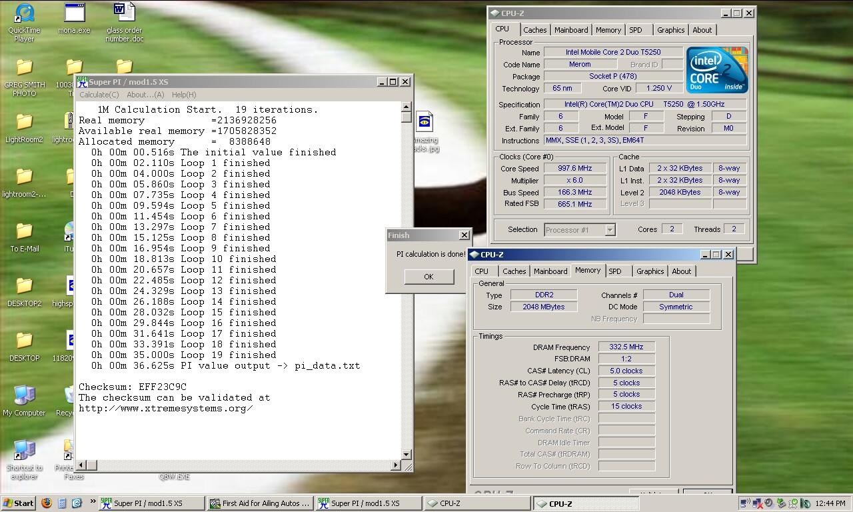The height and width of the screenshot is (512, 853).
Task: Switch to First Aid for Ailing Autos taskbar button
Action: click(260, 503)
